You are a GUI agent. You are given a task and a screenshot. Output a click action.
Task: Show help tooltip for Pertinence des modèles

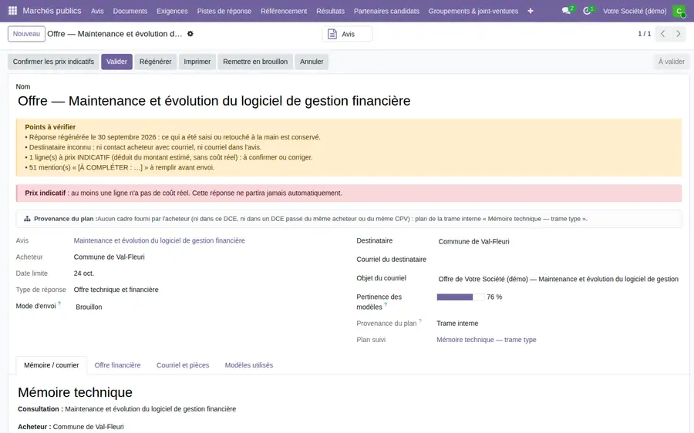[386, 304]
